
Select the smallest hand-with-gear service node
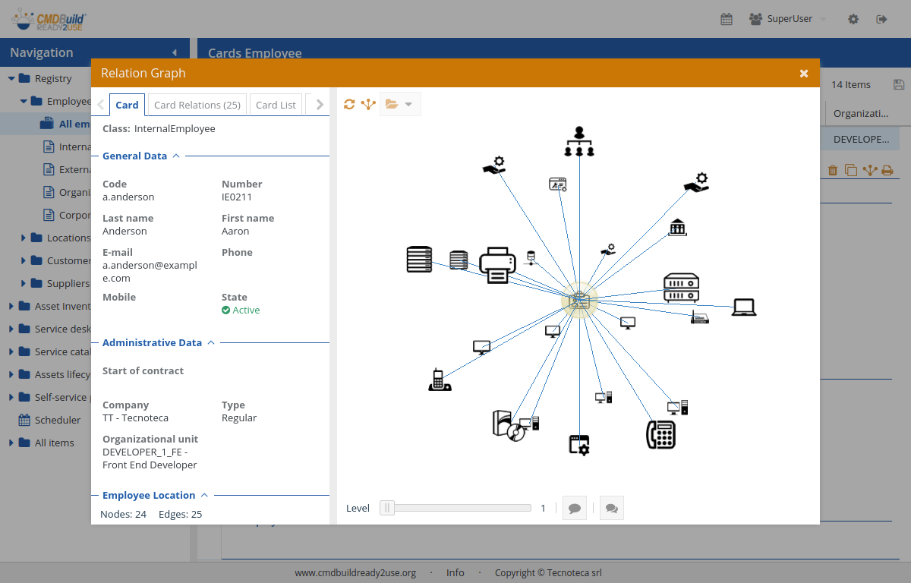(608, 249)
